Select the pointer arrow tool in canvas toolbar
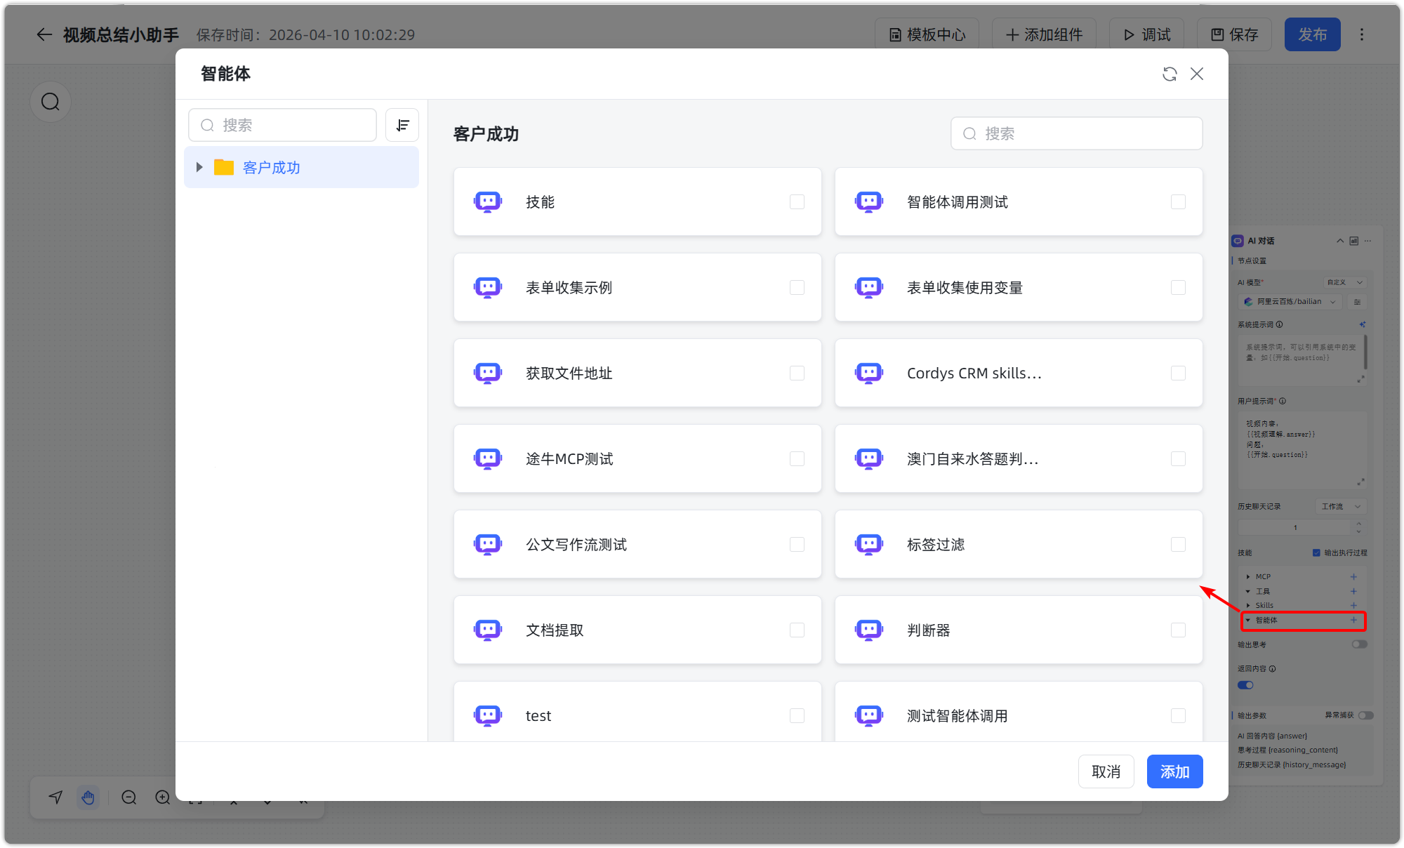The width and height of the screenshot is (1404, 848). coord(55,797)
